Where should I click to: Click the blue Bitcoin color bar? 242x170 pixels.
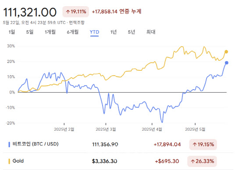[9, 144]
